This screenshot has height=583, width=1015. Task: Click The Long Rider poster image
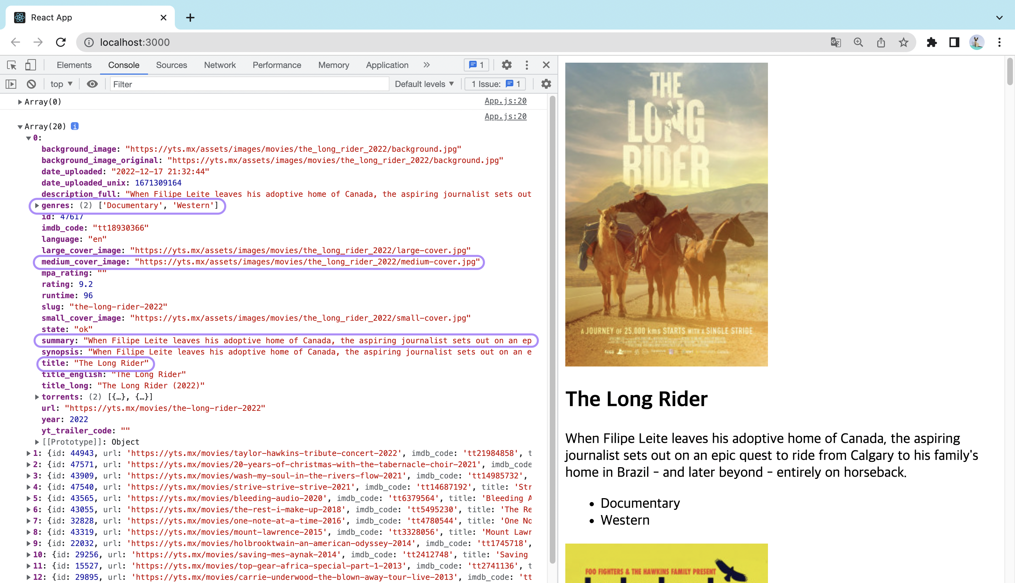point(666,214)
